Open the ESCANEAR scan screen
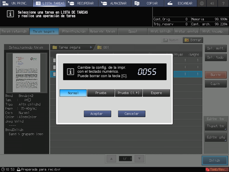 (x=180, y=3)
